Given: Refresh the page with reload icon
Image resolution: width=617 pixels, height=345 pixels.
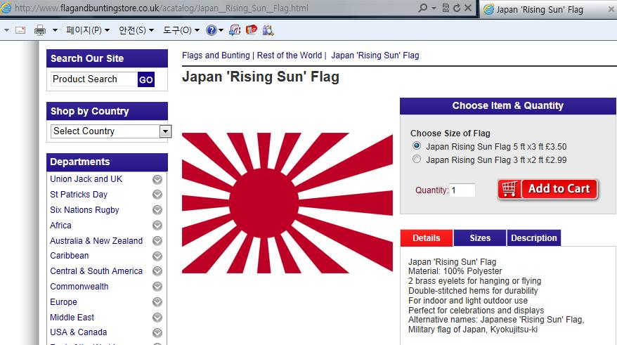Looking at the screenshot, I should (457, 8).
